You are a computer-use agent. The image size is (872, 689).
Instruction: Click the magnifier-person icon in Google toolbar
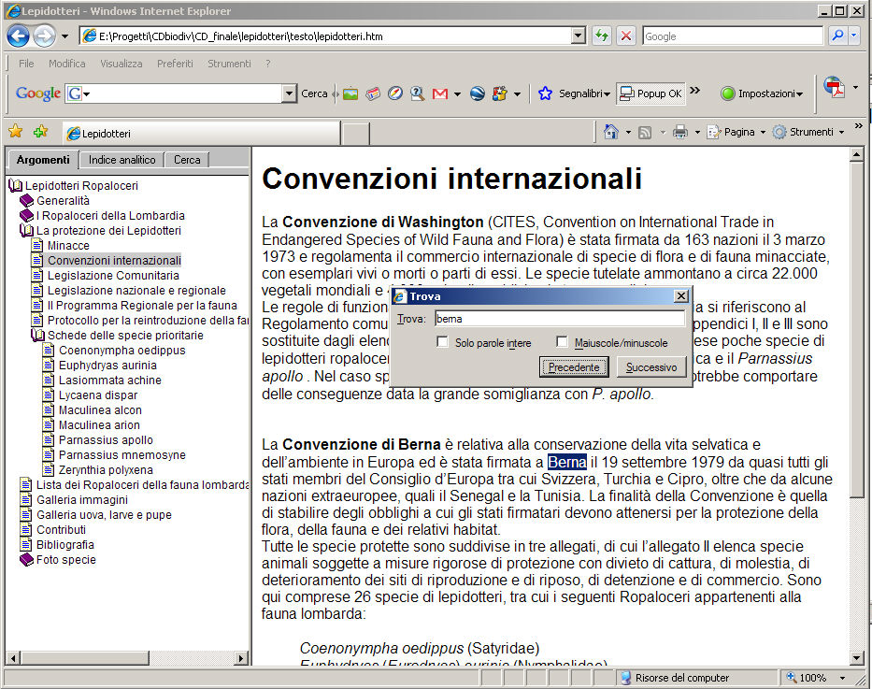(x=417, y=93)
